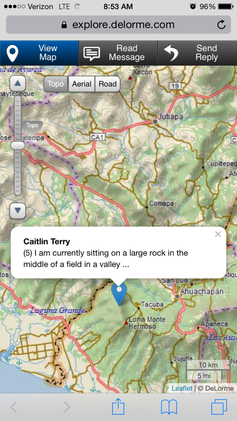Zoom out with the down arrow button
237x421 pixels.
18,210
